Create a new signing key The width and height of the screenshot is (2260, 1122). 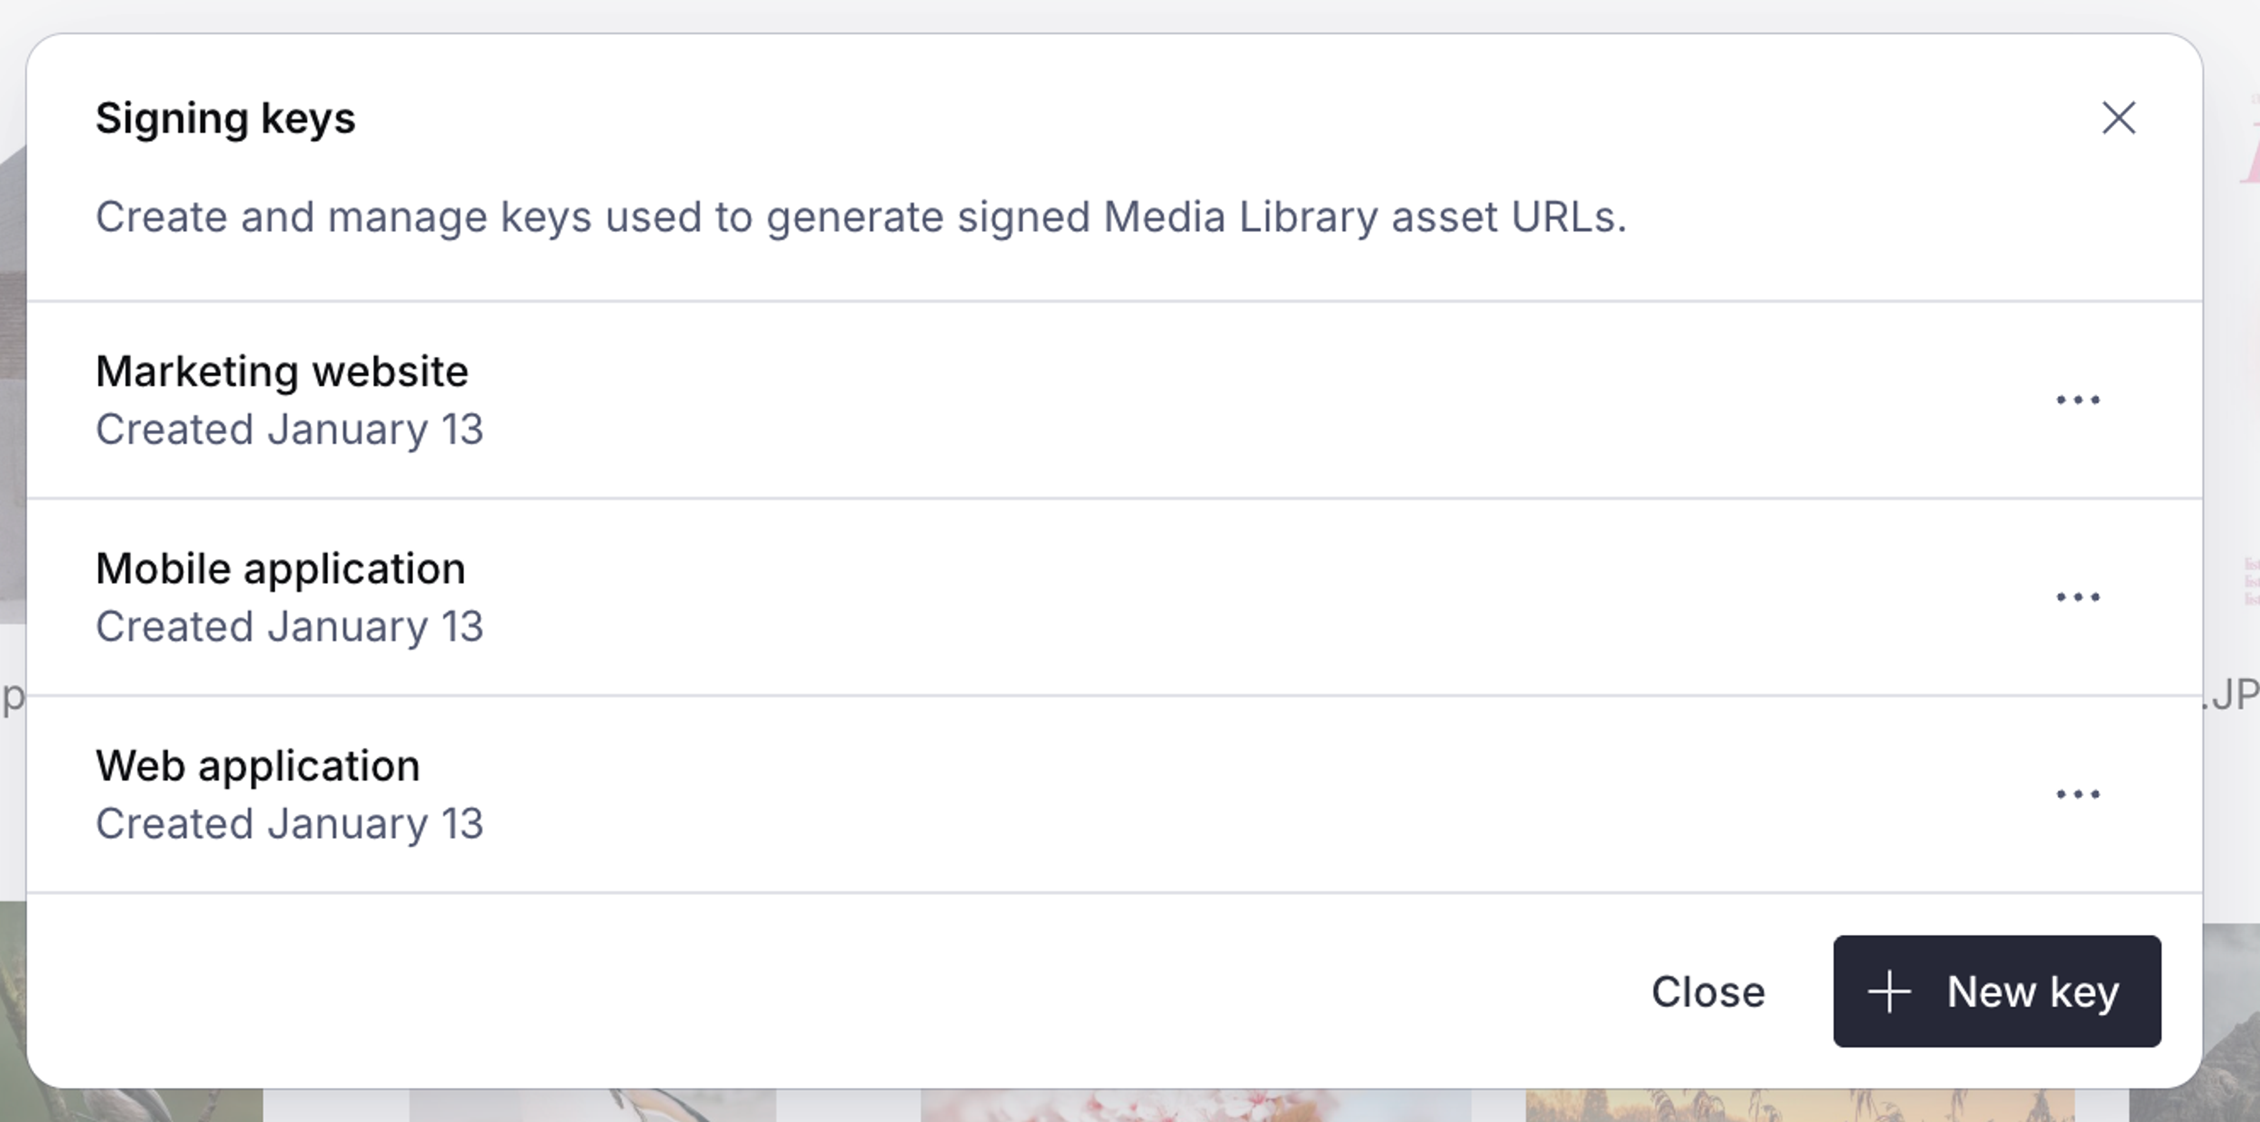pos(1998,992)
